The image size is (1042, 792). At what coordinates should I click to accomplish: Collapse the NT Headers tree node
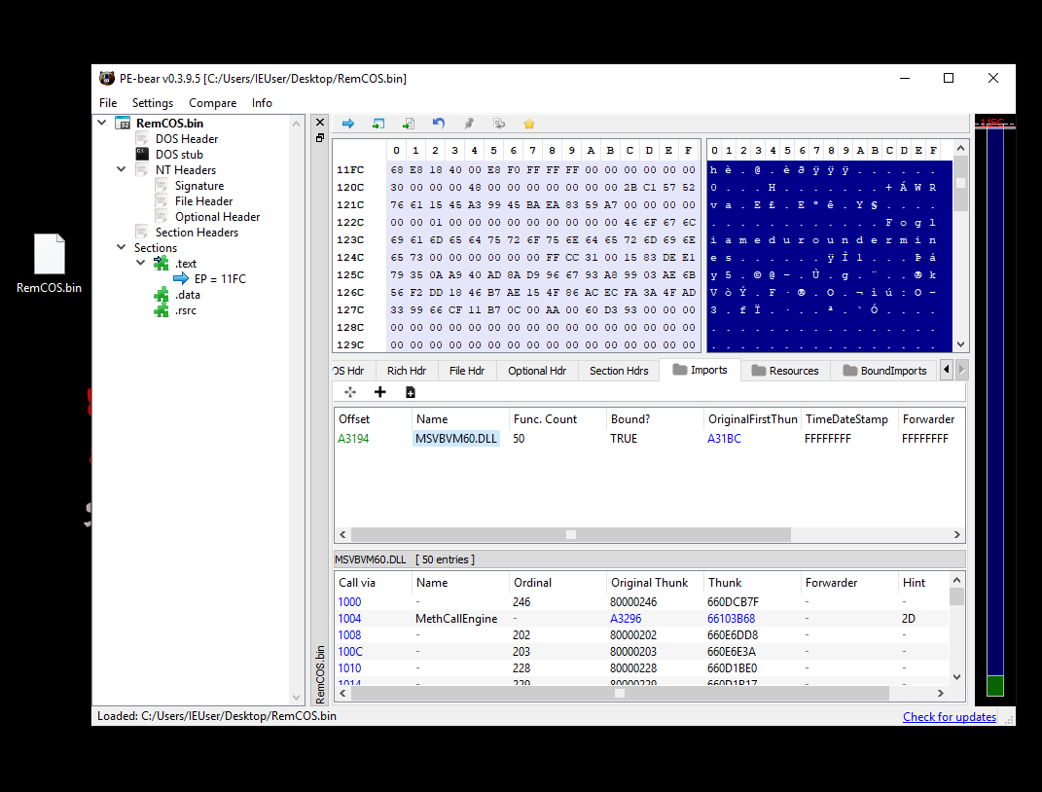point(122,169)
